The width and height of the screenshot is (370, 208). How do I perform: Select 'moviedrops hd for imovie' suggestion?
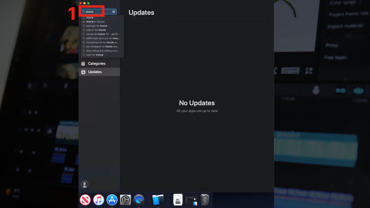click(x=102, y=43)
